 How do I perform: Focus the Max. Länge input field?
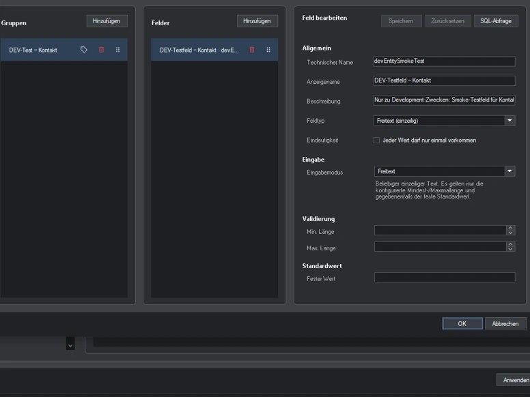[440, 246]
